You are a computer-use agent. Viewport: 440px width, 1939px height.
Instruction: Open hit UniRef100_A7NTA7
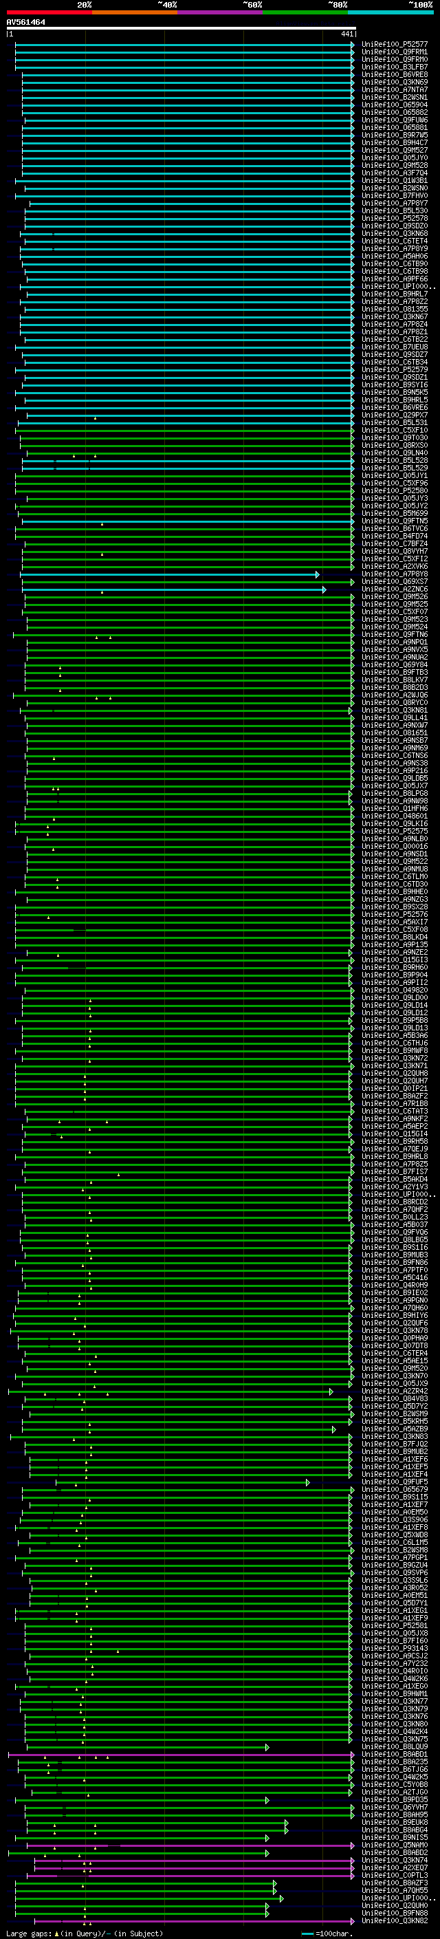click(395, 89)
